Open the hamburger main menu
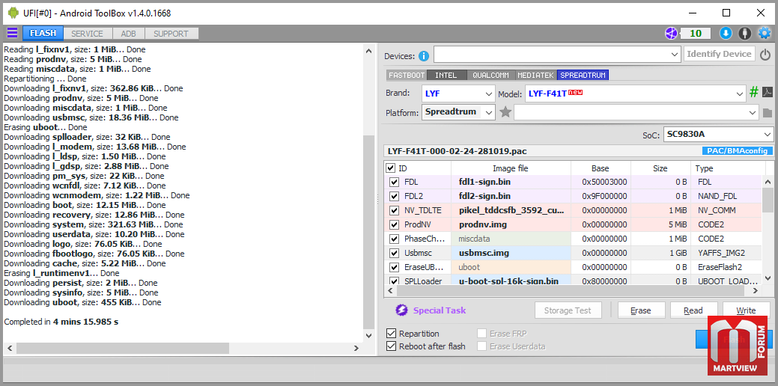The height and width of the screenshot is (386, 778). point(12,33)
